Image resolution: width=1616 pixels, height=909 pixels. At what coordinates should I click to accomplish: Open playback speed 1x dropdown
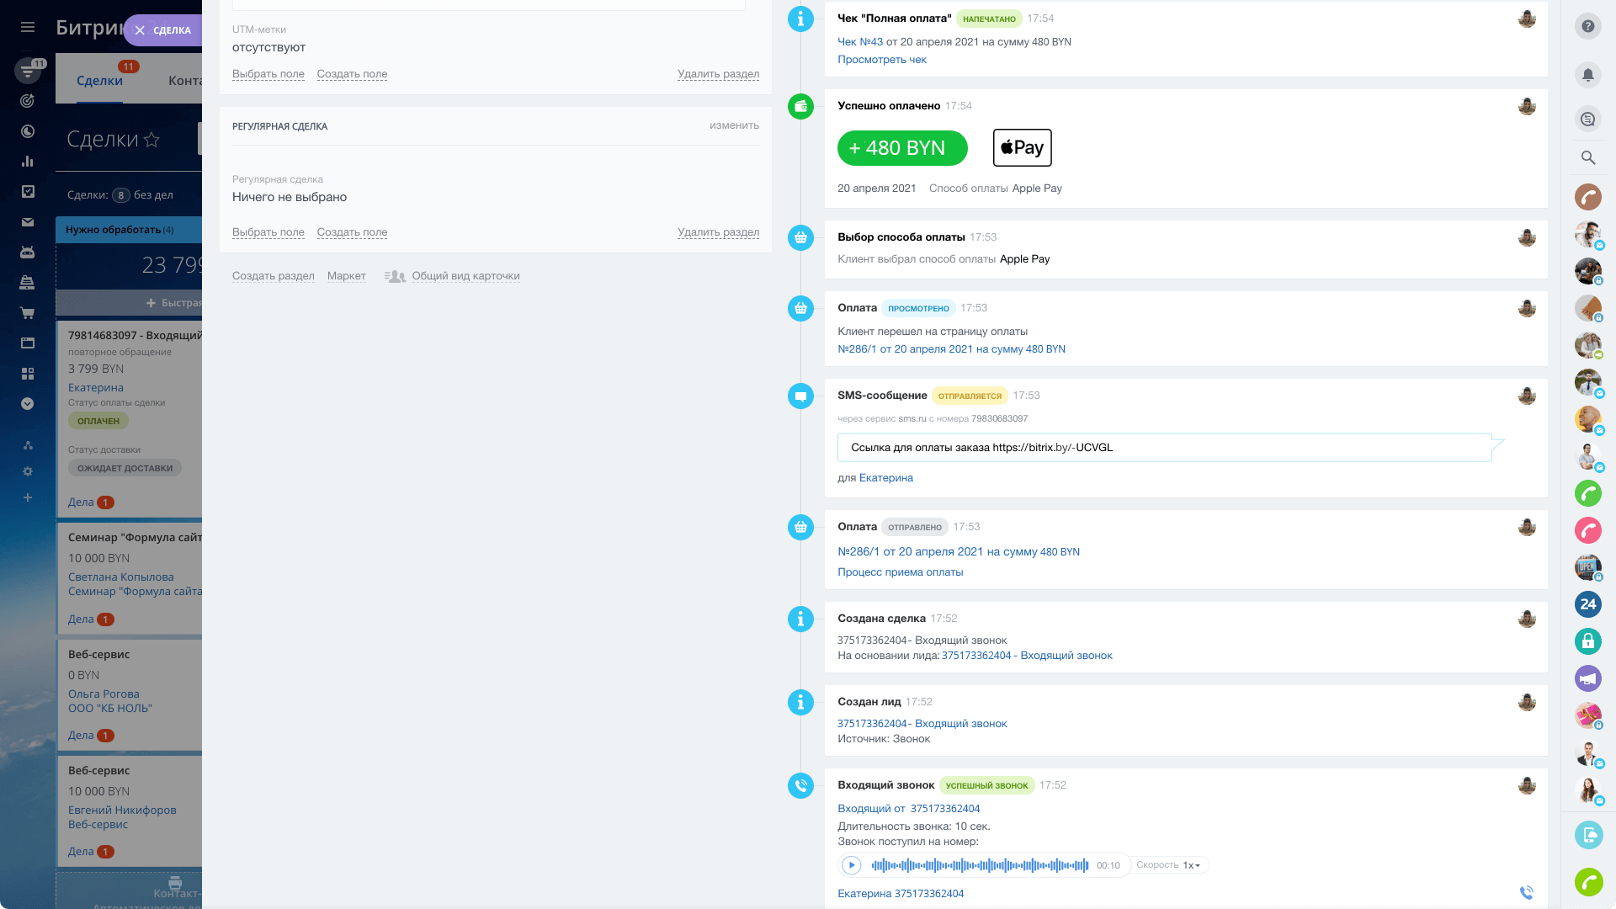1191,865
